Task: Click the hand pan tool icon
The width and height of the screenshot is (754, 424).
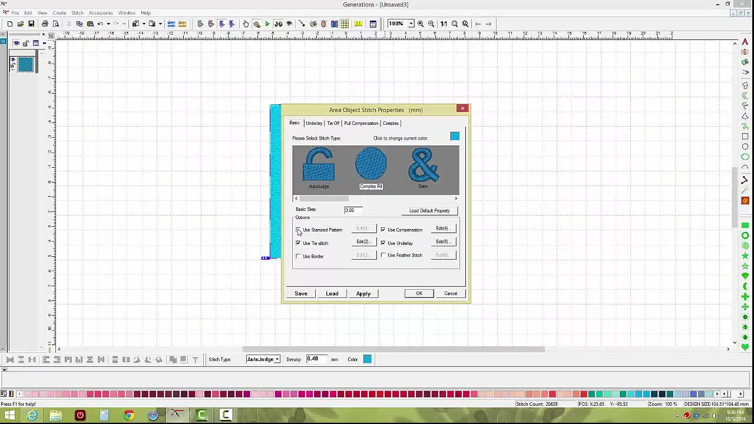Action: (x=246, y=24)
